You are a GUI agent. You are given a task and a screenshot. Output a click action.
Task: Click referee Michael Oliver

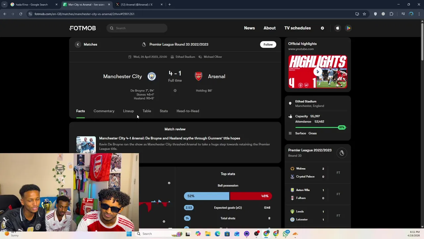(x=213, y=57)
